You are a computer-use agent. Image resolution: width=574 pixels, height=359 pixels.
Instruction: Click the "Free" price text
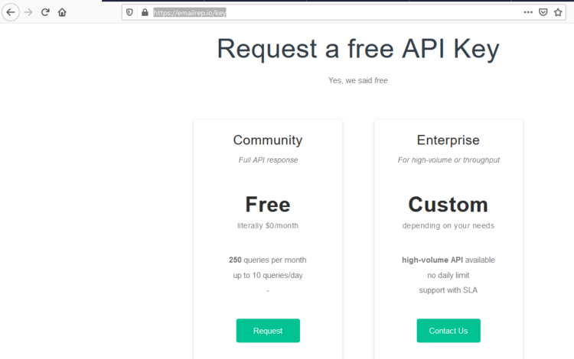pyautogui.click(x=267, y=205)
